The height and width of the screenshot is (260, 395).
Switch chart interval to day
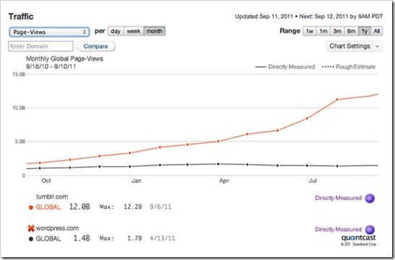point(116,31)
